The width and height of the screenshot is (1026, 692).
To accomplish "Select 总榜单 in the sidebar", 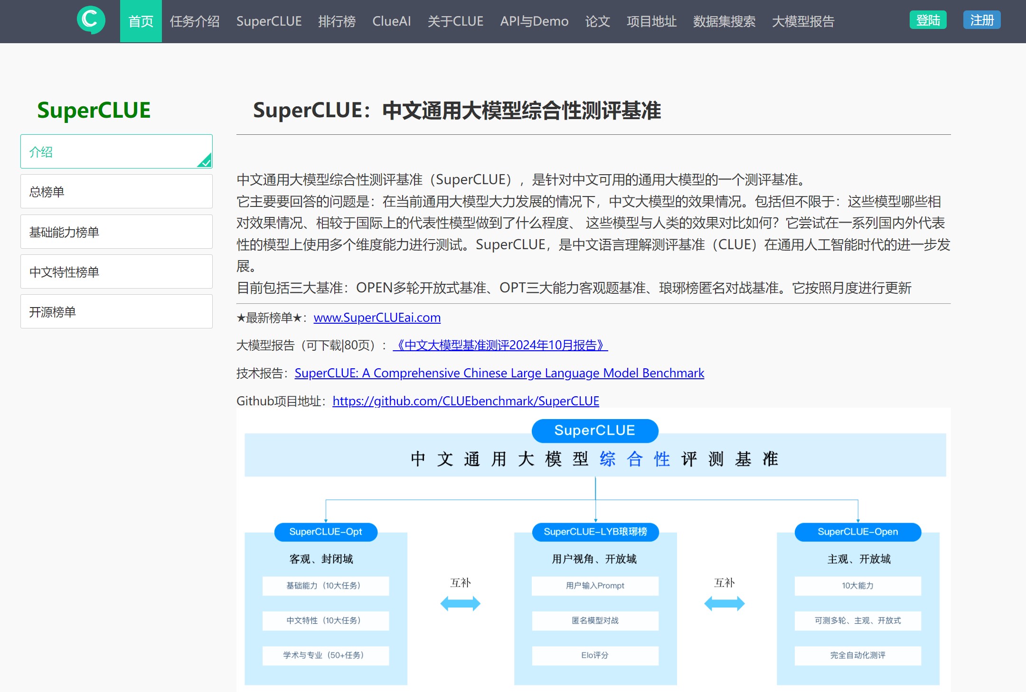I will click(x=116, y=192).
